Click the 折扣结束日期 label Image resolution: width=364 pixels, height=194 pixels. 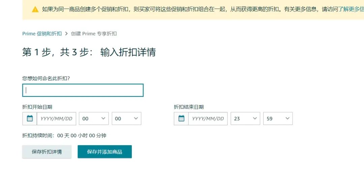pyautogui.click(x=189, y=107)
